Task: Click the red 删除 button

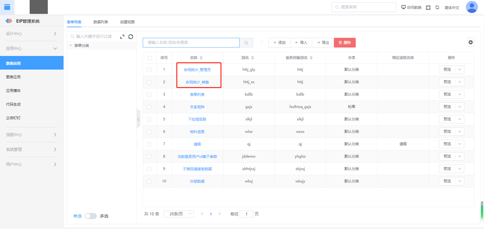Action: 345,43
